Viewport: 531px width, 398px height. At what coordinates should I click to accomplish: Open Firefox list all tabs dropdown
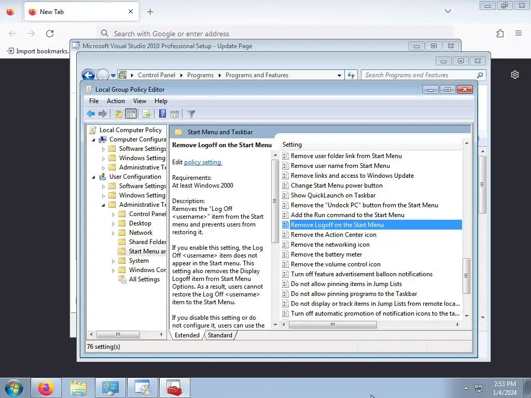(448, 11)
